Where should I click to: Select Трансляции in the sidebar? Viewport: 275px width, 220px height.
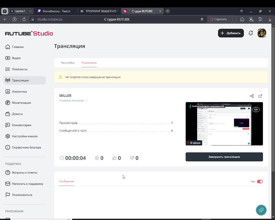tap(24, 80)
